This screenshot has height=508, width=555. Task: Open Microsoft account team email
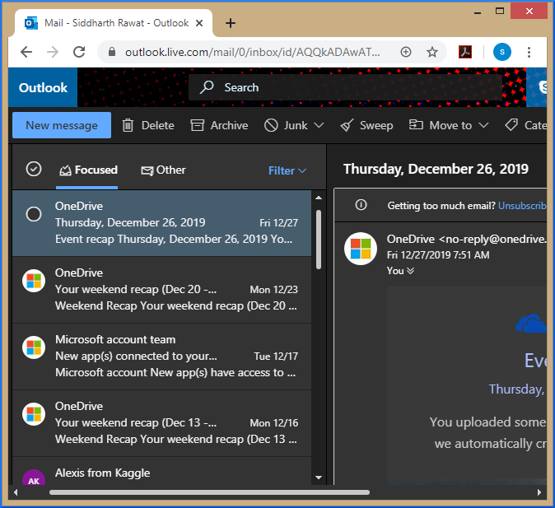[161, 357]
